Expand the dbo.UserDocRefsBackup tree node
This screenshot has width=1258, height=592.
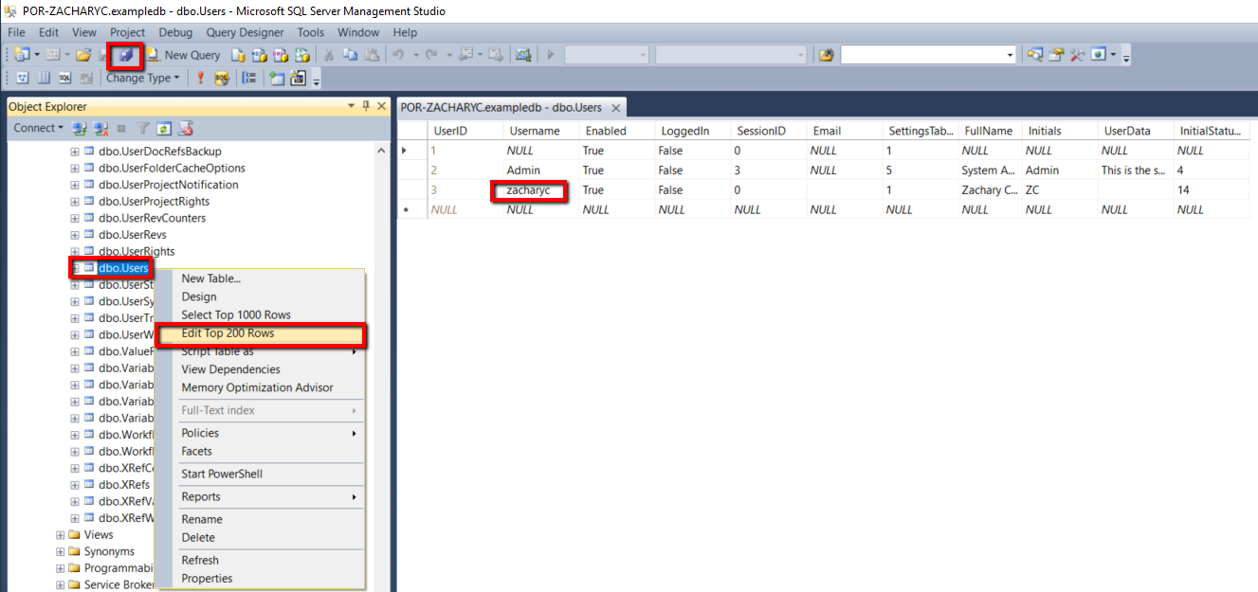[x=75, y=152]
